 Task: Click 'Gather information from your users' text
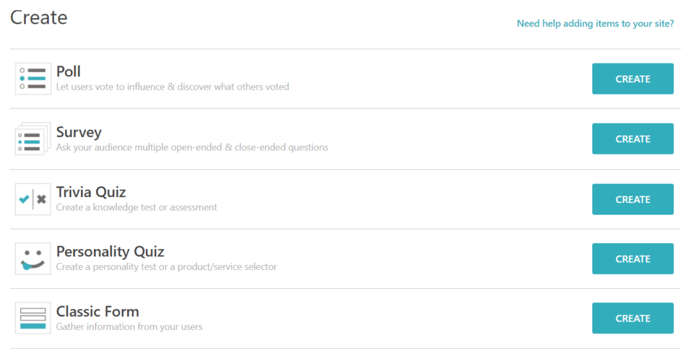tap(129, 327)
